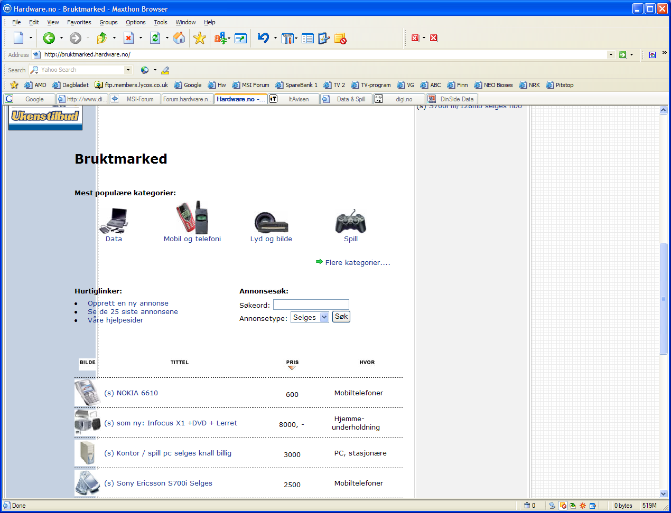Toggle full screen window icon

(x=241, y=38)
